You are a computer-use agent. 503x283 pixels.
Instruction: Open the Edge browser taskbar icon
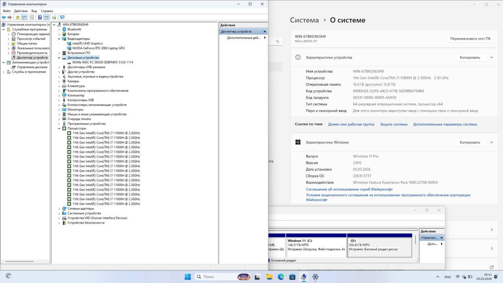(281, 277)
